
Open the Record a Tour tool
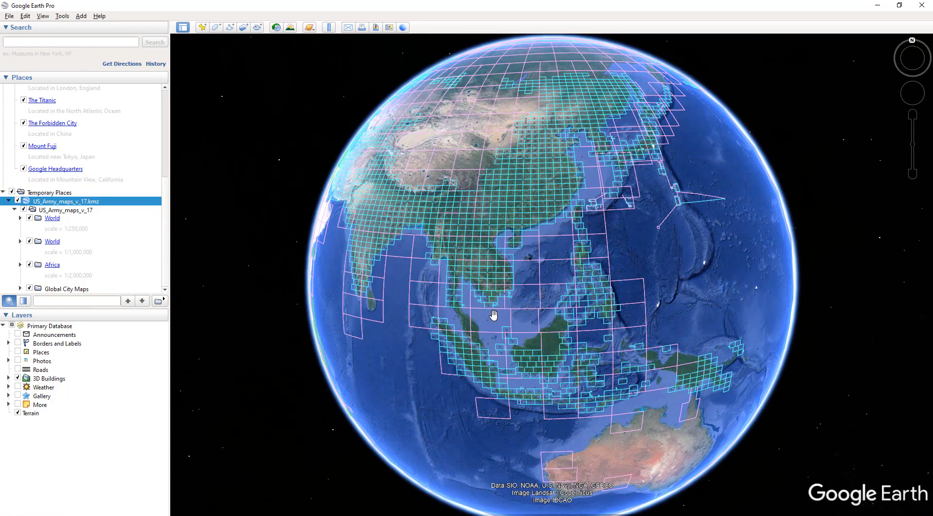[x=257, y=27]
